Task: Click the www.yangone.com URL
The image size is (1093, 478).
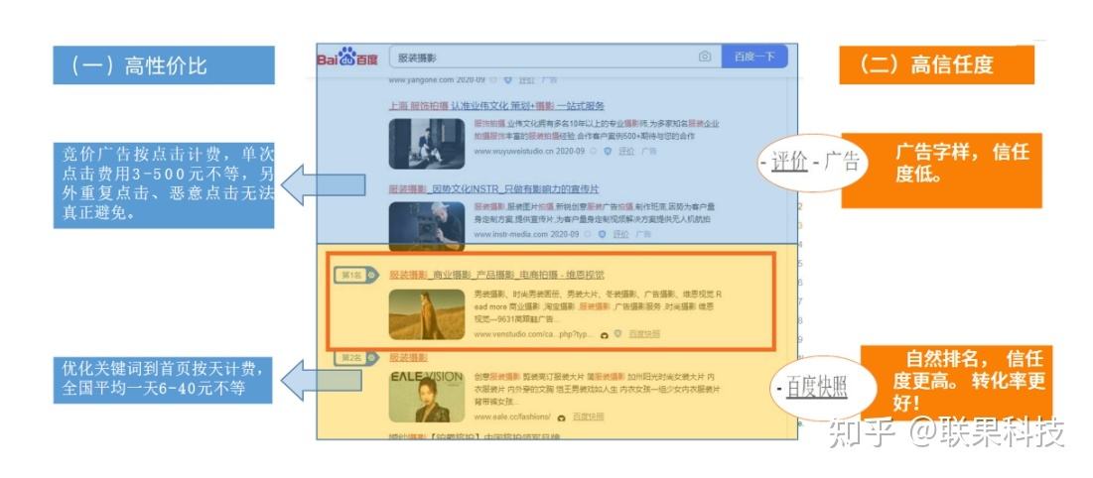Action: coord(421,80)
